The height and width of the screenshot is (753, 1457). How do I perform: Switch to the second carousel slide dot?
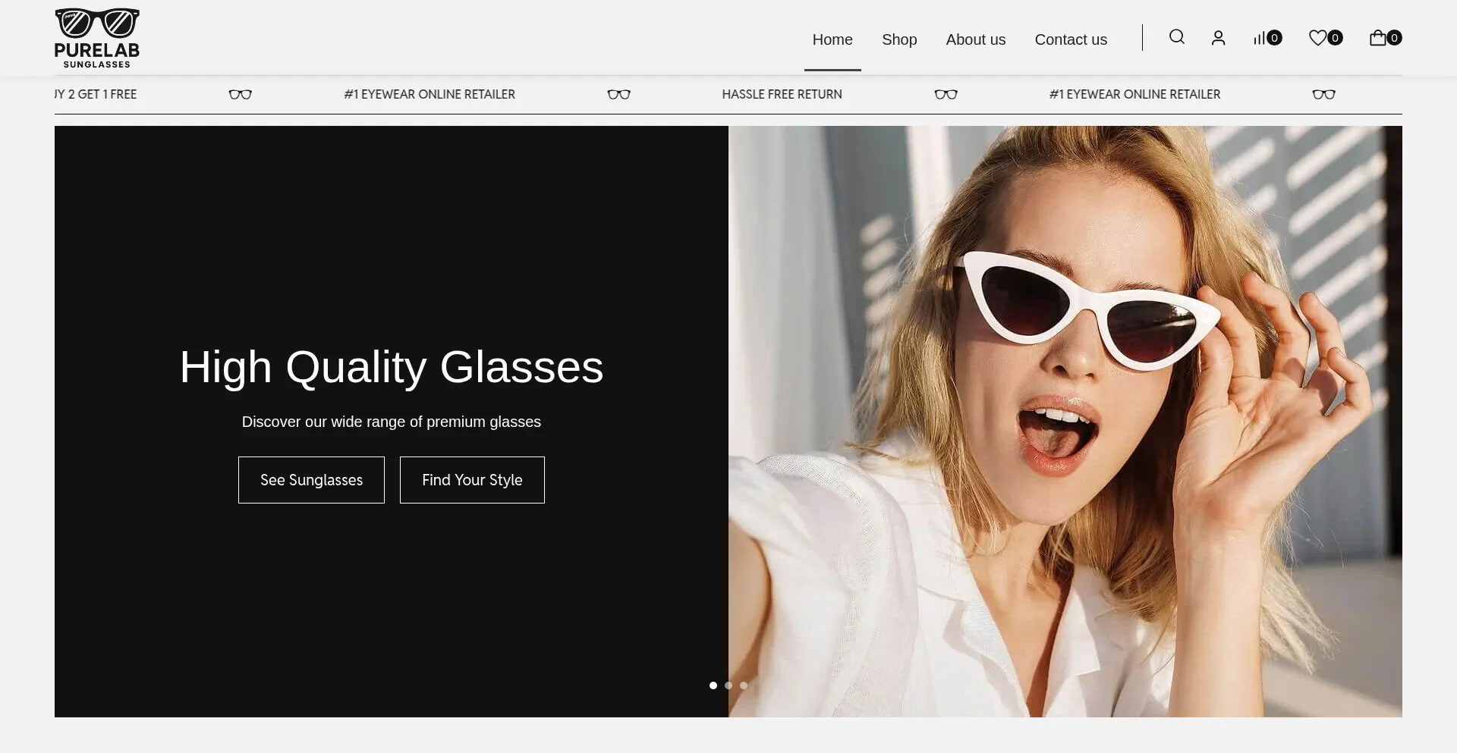click(728, 686)
